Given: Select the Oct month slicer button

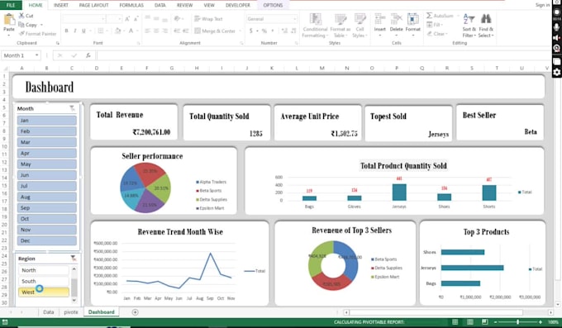Looking at the screenshot, I should tap(46, 219).
